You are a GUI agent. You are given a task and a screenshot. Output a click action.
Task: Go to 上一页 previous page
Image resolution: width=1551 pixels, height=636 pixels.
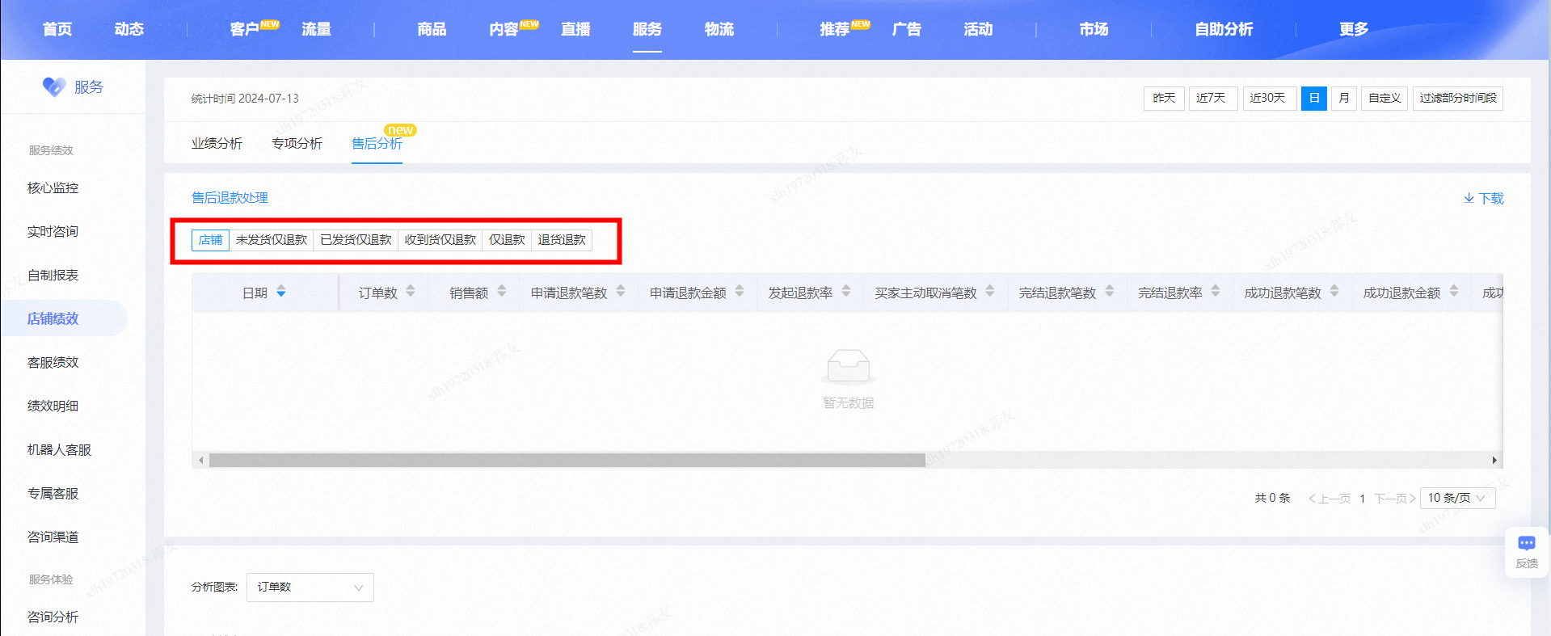pos(1330,498)
